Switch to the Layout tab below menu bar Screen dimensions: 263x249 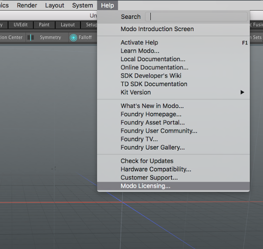(68, 25)
